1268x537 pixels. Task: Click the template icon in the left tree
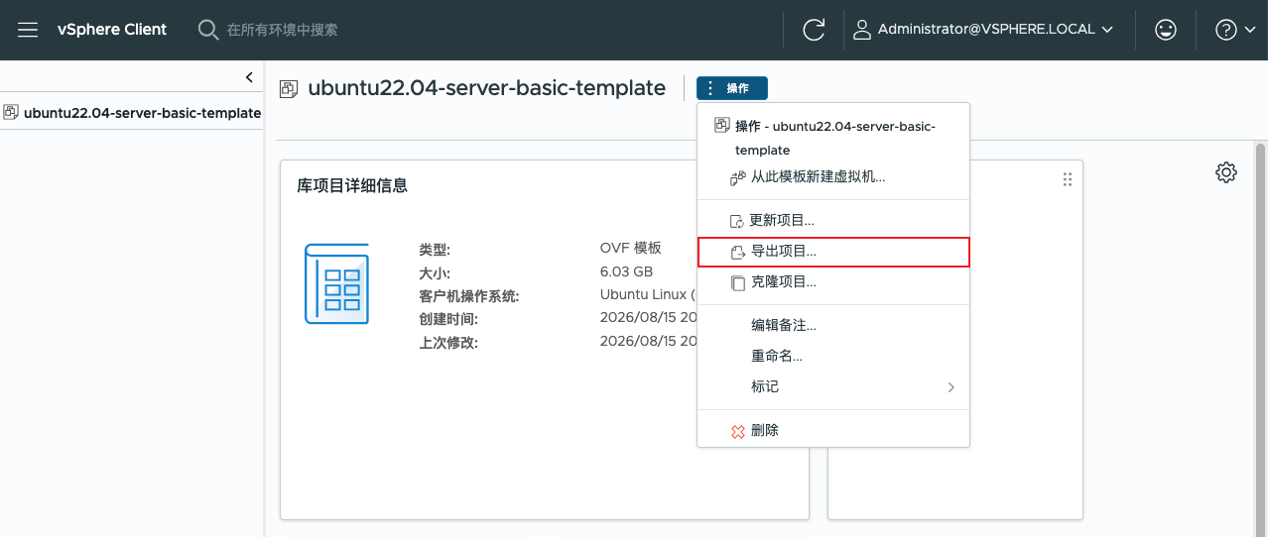coord(11,112)
